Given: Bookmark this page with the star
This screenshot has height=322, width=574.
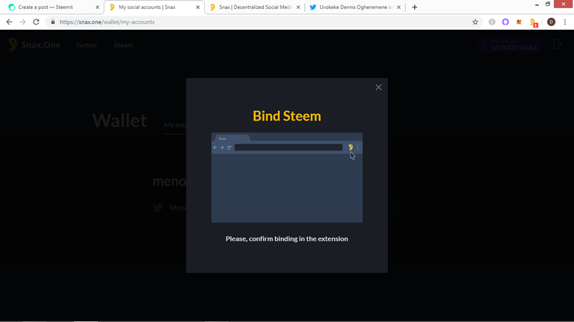Looking at the screenshot, I should (x=475, y=22).
